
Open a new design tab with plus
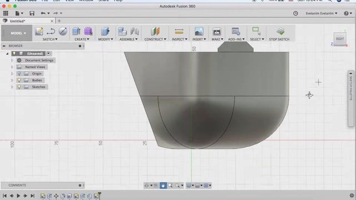[59, 21]
